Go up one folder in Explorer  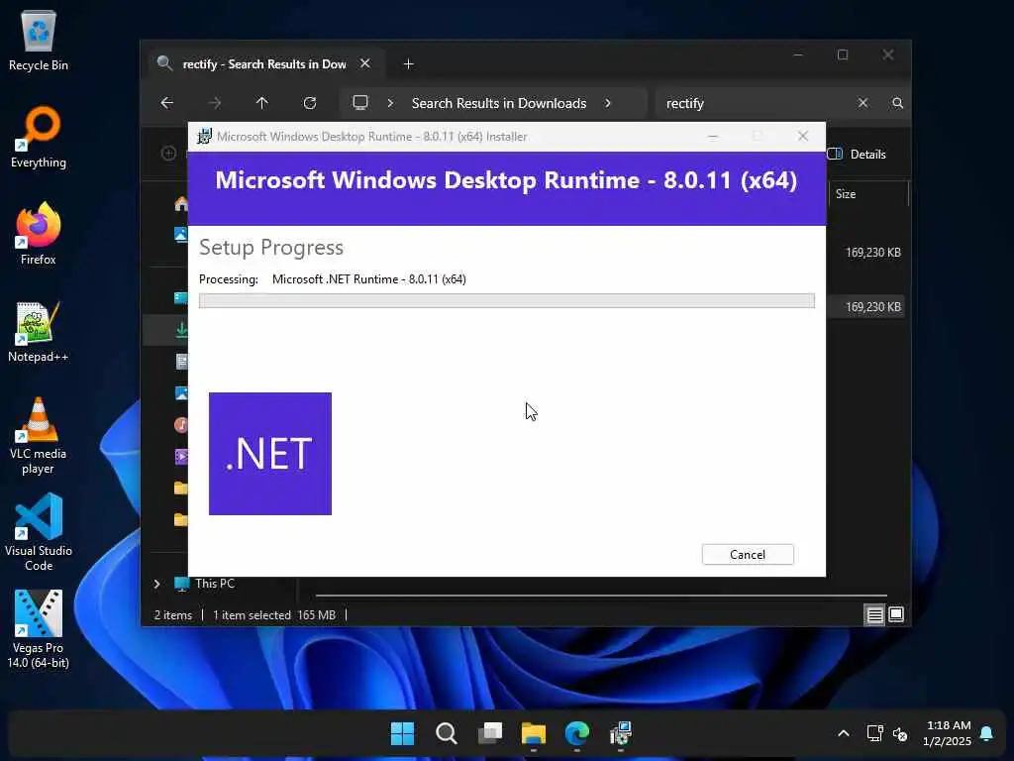261,103
